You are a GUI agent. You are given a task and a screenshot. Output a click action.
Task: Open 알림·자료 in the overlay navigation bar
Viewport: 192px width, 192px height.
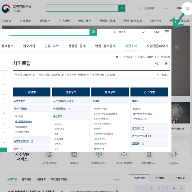(x=52, y=46)
